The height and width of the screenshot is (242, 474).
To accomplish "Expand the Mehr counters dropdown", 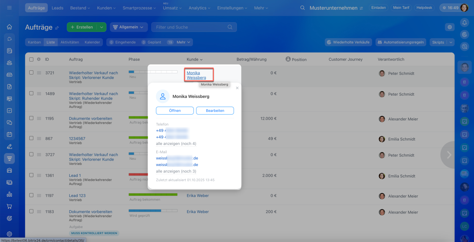I will 183,42.
